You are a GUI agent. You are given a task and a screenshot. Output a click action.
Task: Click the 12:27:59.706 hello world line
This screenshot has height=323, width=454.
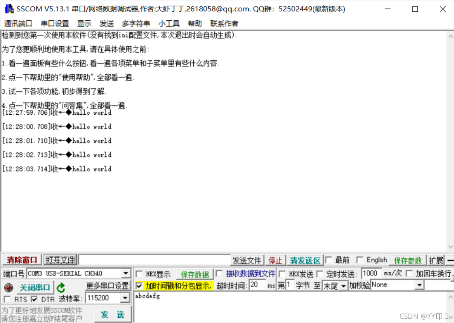pos(57,113)
